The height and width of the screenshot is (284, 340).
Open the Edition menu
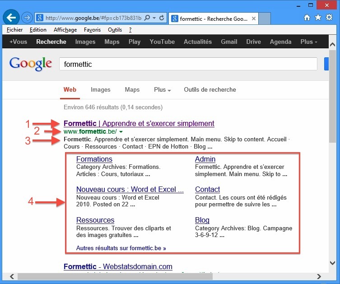point(38,30)
